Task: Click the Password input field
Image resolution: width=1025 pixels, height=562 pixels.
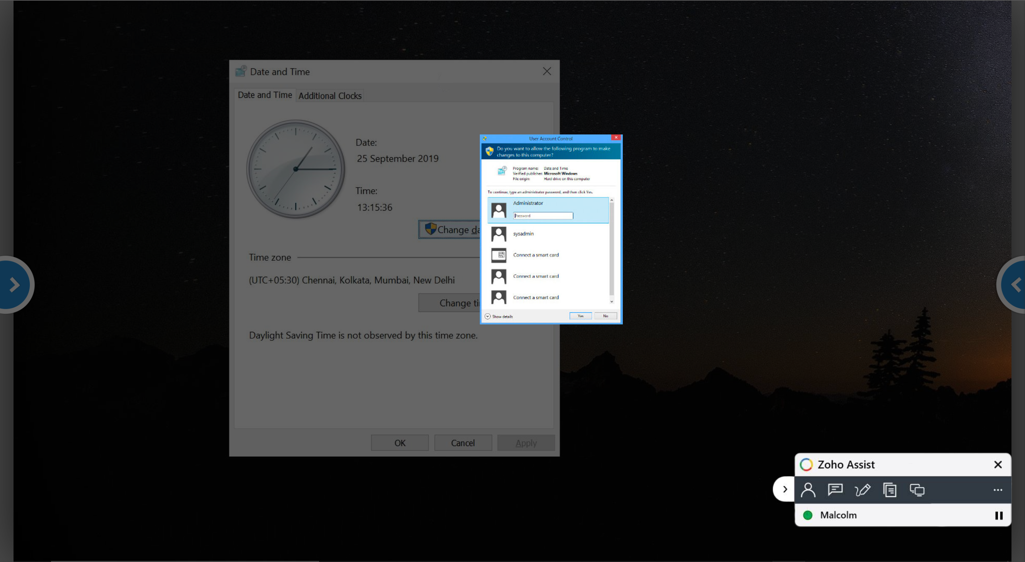Action: 543,216
